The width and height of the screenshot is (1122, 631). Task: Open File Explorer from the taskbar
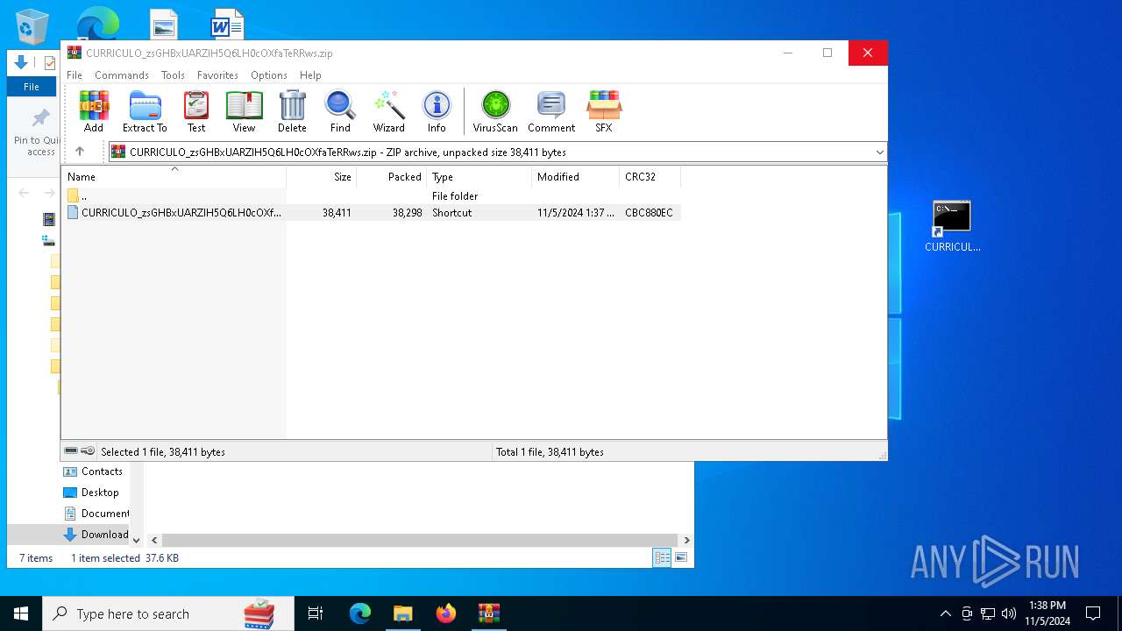[402, 613]
